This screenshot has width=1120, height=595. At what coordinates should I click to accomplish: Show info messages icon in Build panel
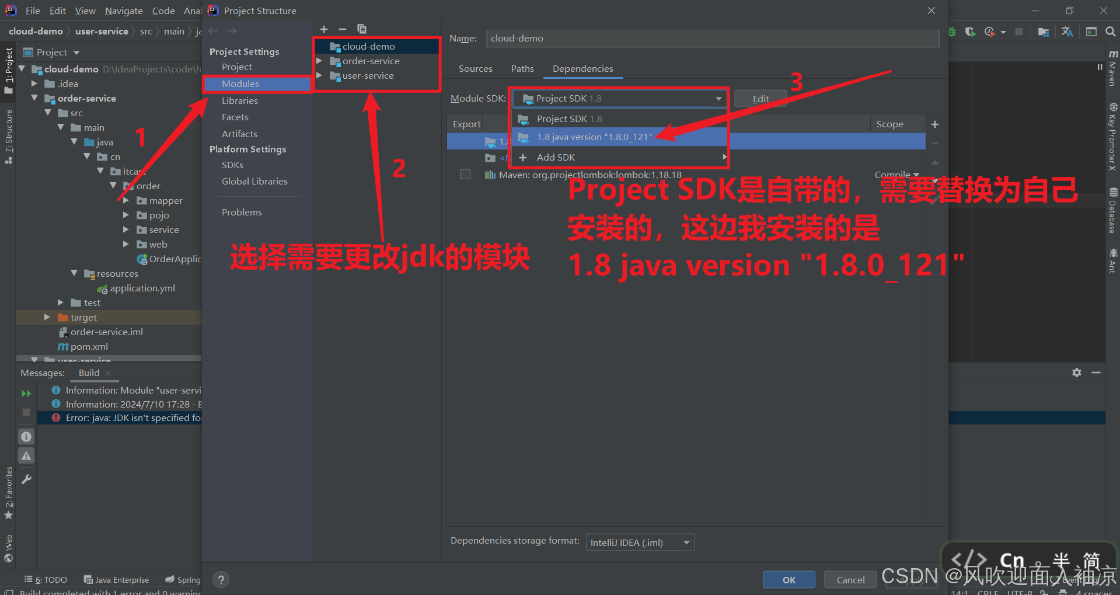point(26,437)
